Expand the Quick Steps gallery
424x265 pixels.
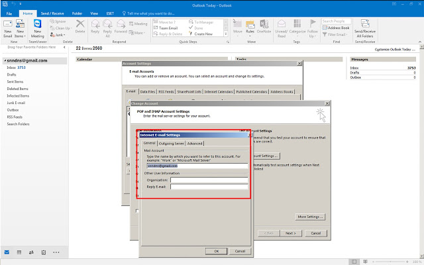click(x=226, y=34)
